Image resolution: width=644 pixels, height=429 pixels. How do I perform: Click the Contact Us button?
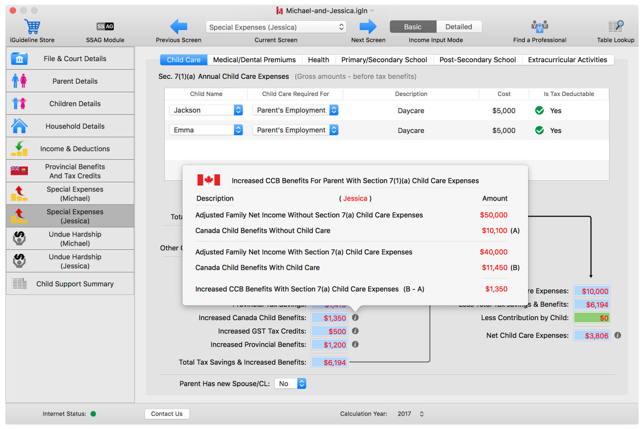166,414
